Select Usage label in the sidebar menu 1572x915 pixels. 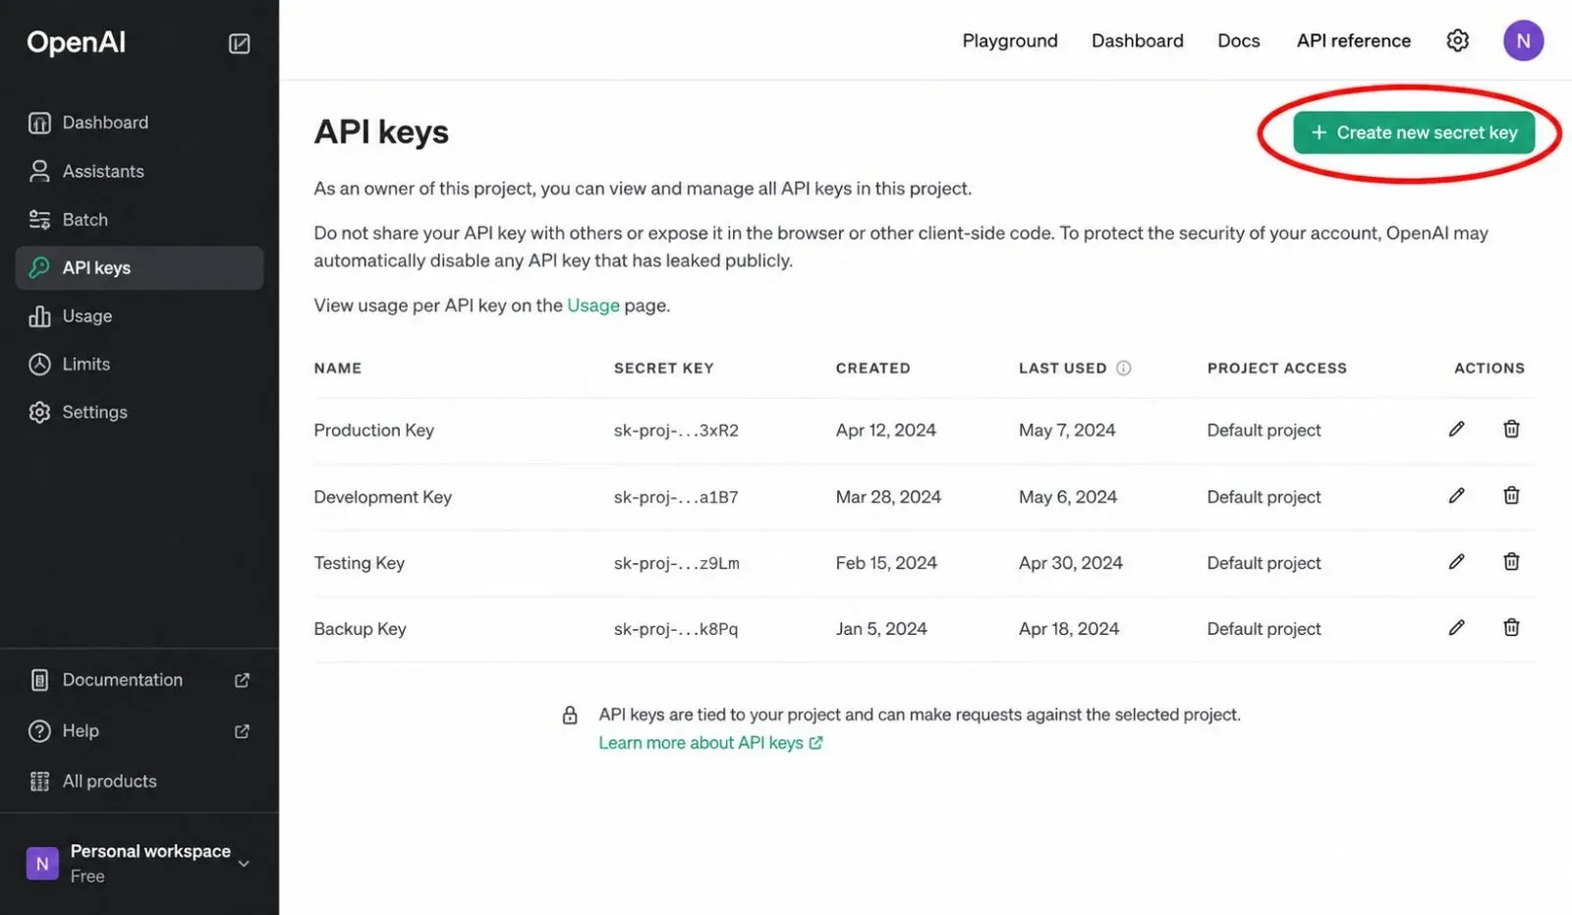point(87,315)
